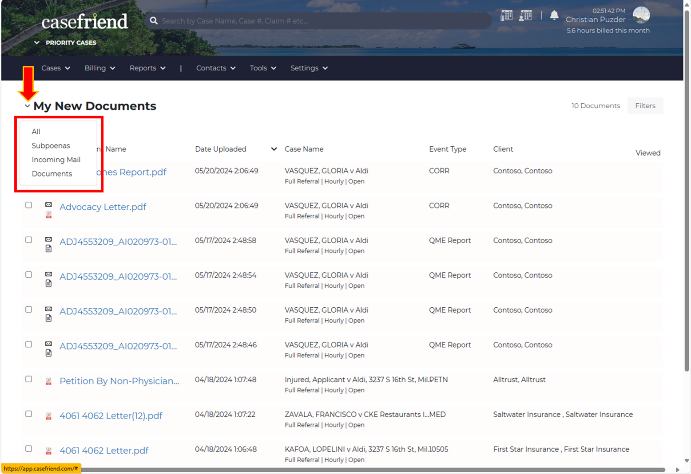Open the personal calendar icon with person
Screen dimensions: 691x474
click(x=526, y=16)
